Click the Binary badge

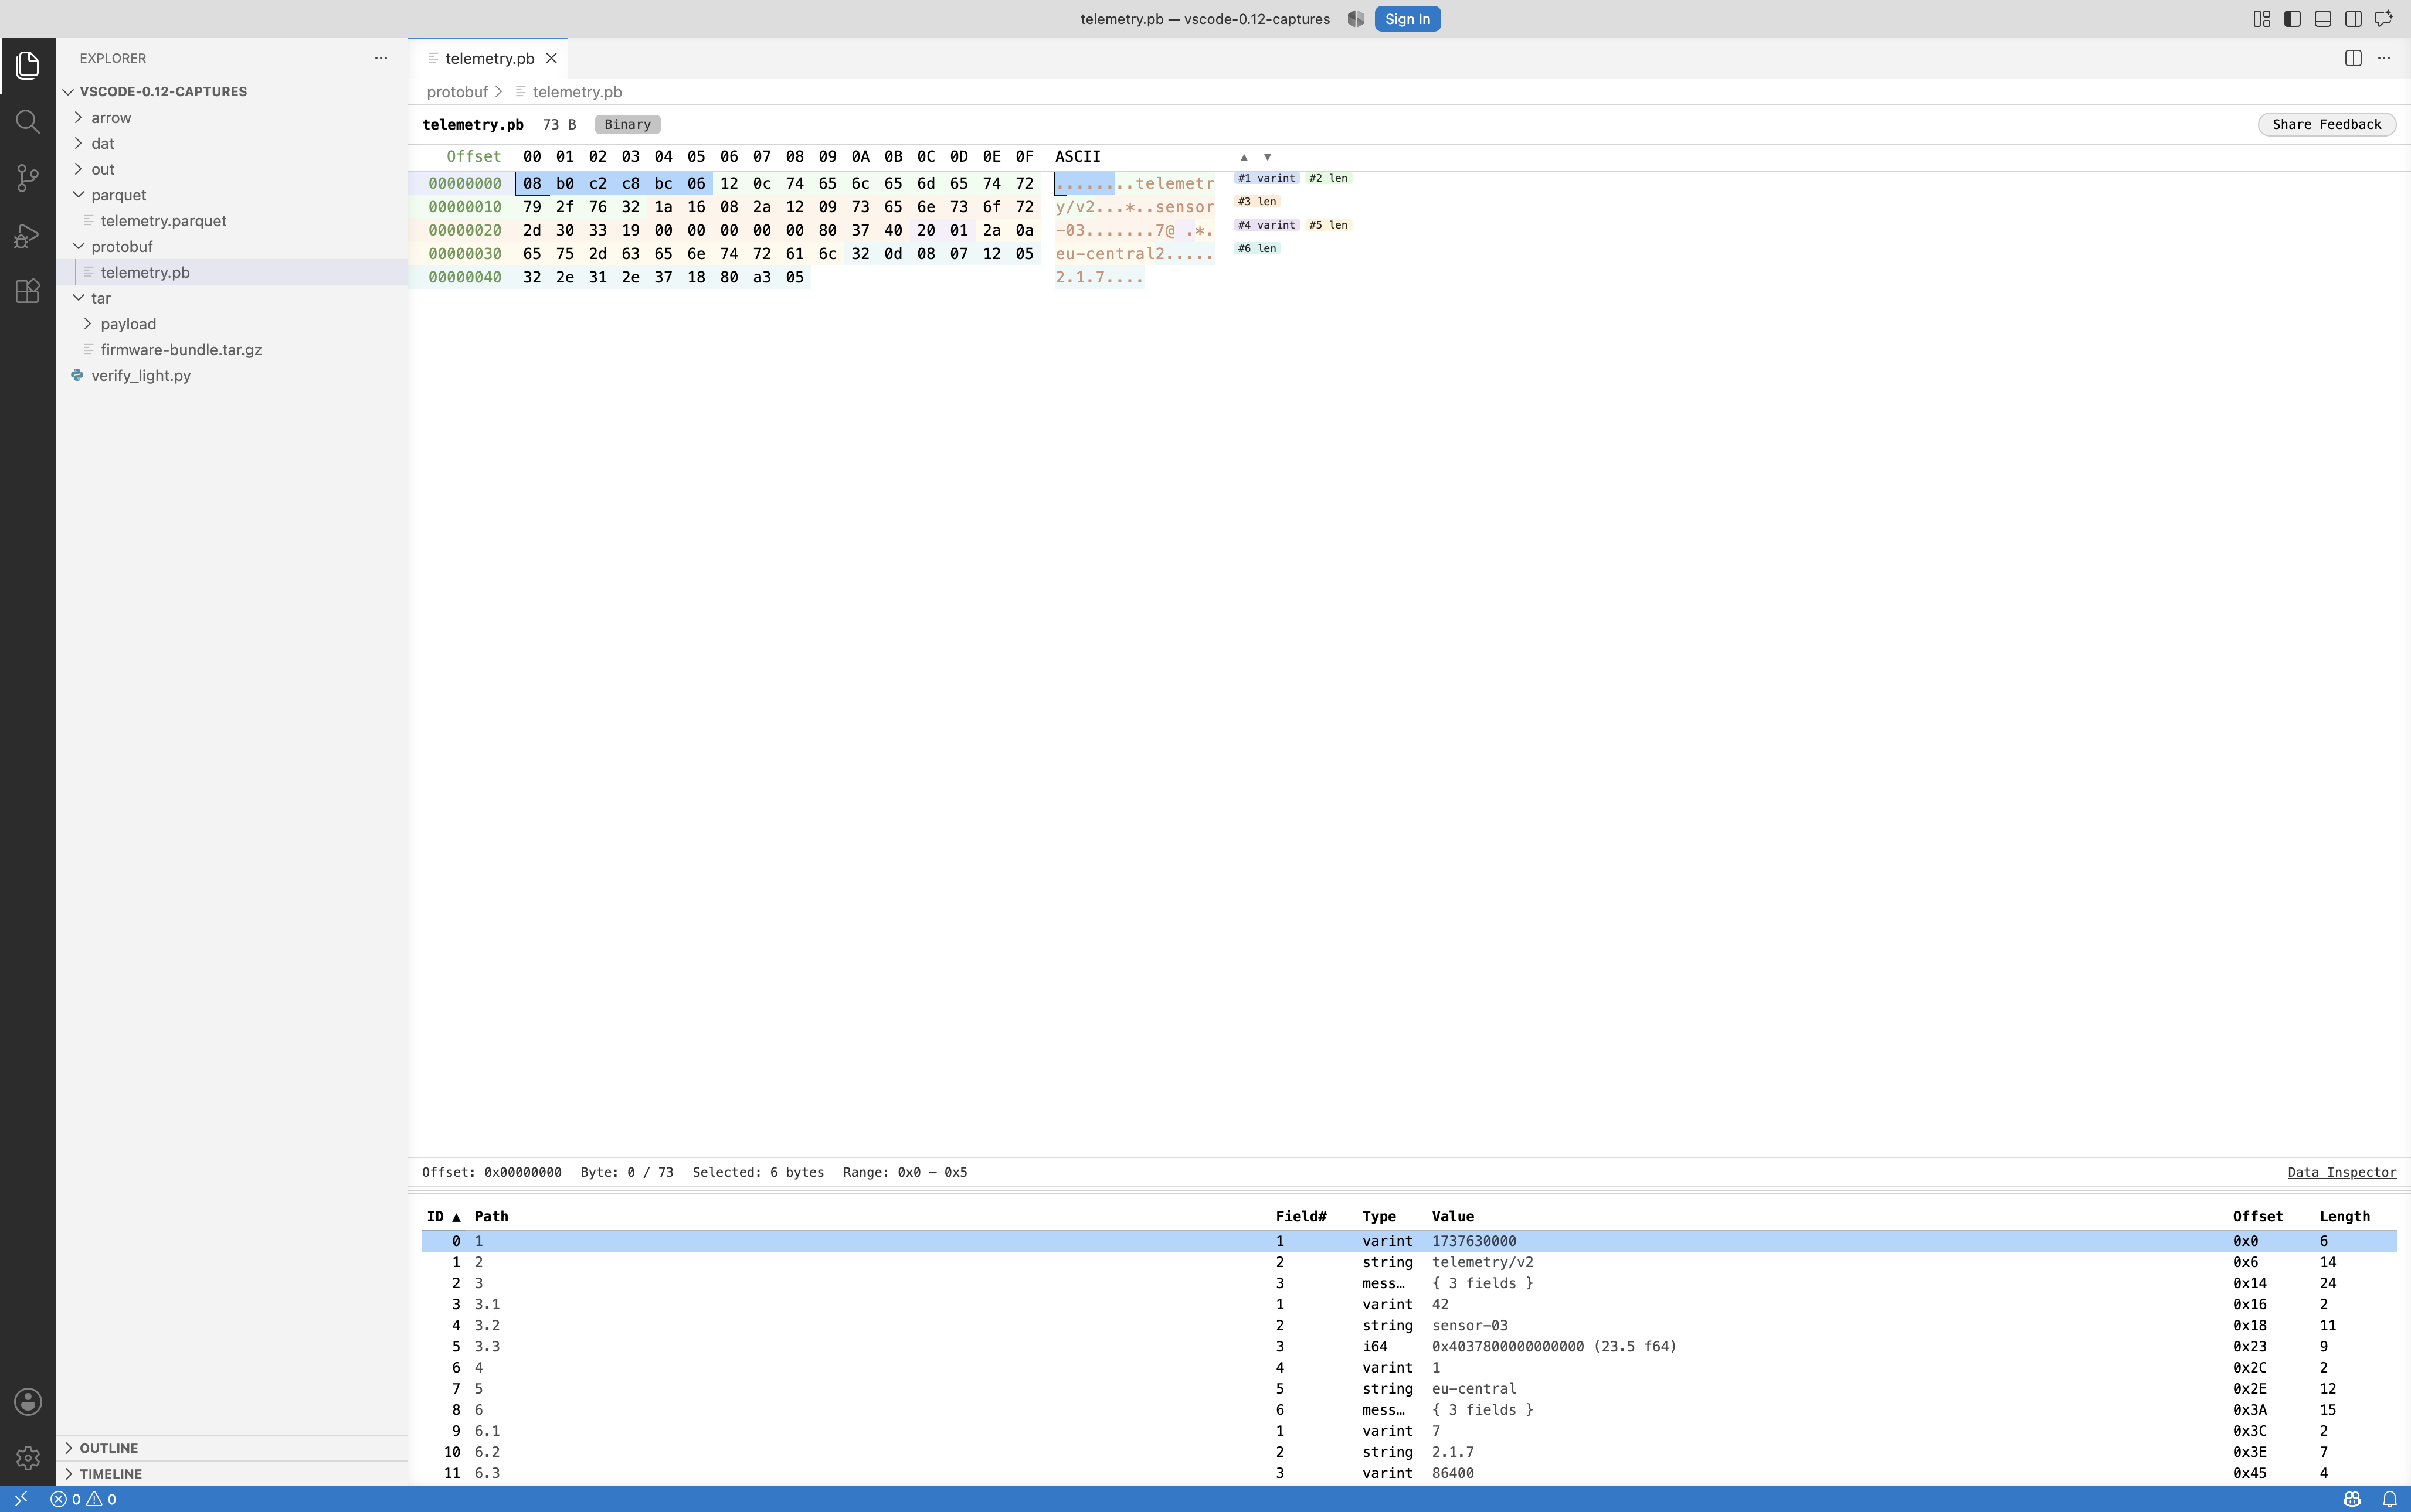pyautogui.click(x=627, y=124)
